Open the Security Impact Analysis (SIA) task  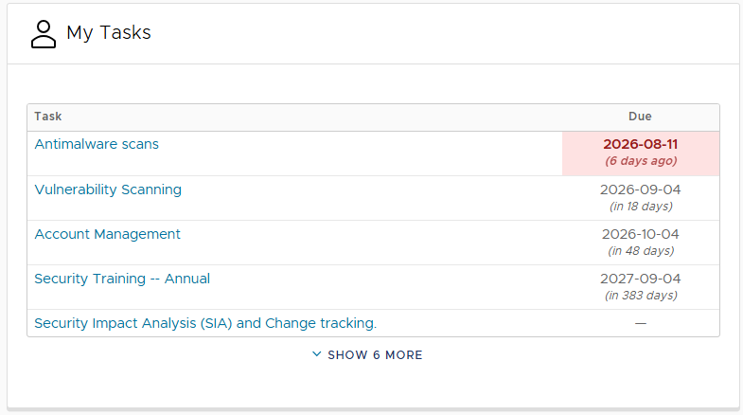click(x=205, y=323)
